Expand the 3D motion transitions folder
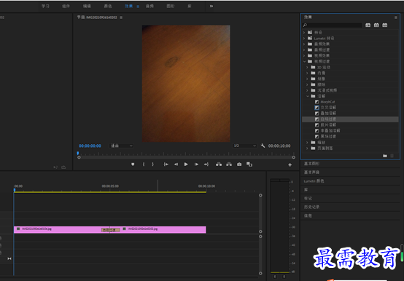The height and width of the screenshot is (281, 404). [307, 68]
